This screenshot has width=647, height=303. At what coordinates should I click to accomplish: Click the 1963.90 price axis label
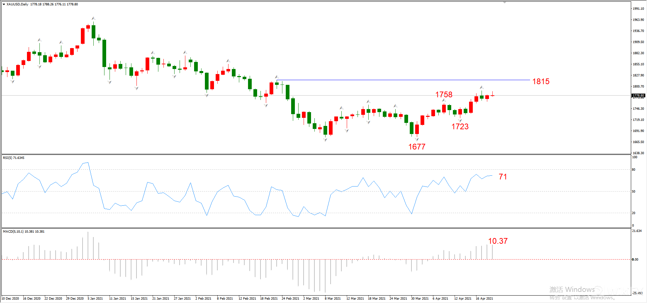click(x=638, y=20)
